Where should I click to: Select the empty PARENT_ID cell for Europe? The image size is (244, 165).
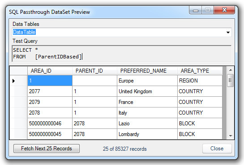tap(94, 81)
